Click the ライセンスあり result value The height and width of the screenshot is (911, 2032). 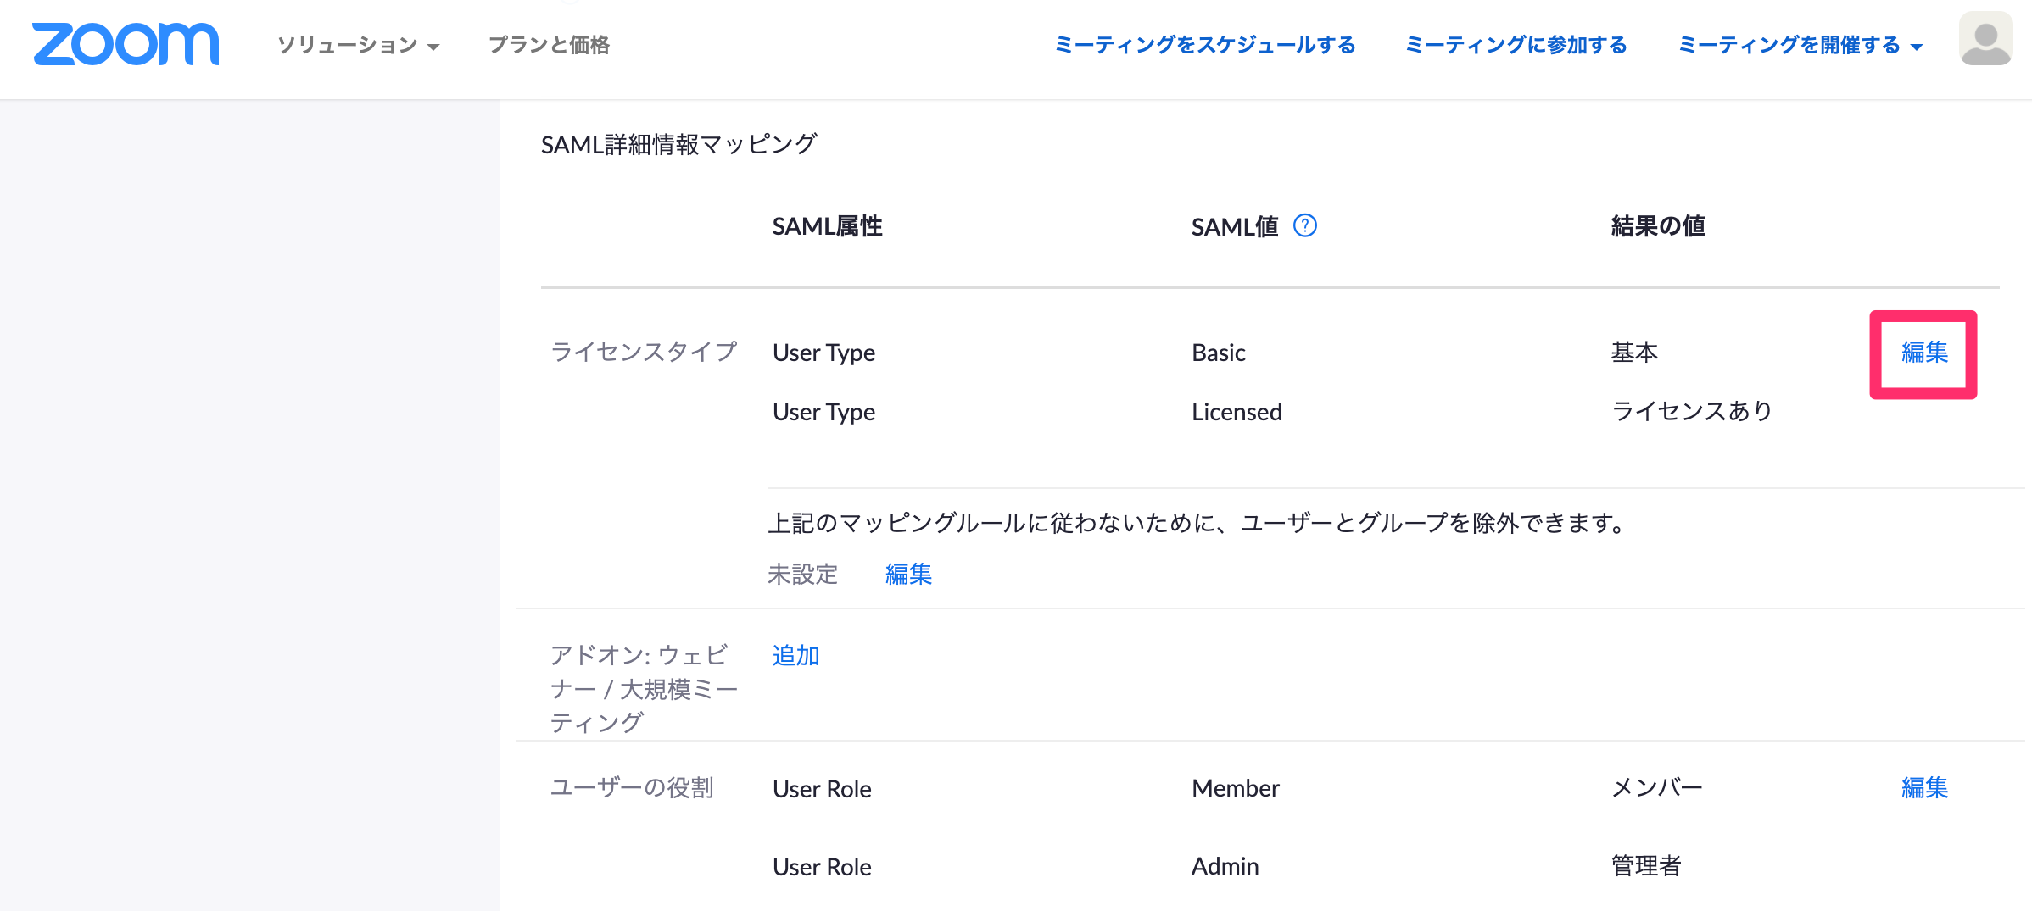coord(1692,411)
